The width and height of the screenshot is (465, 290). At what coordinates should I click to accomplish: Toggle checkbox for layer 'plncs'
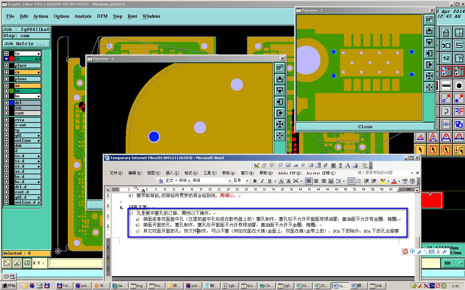tap(6, 65)
